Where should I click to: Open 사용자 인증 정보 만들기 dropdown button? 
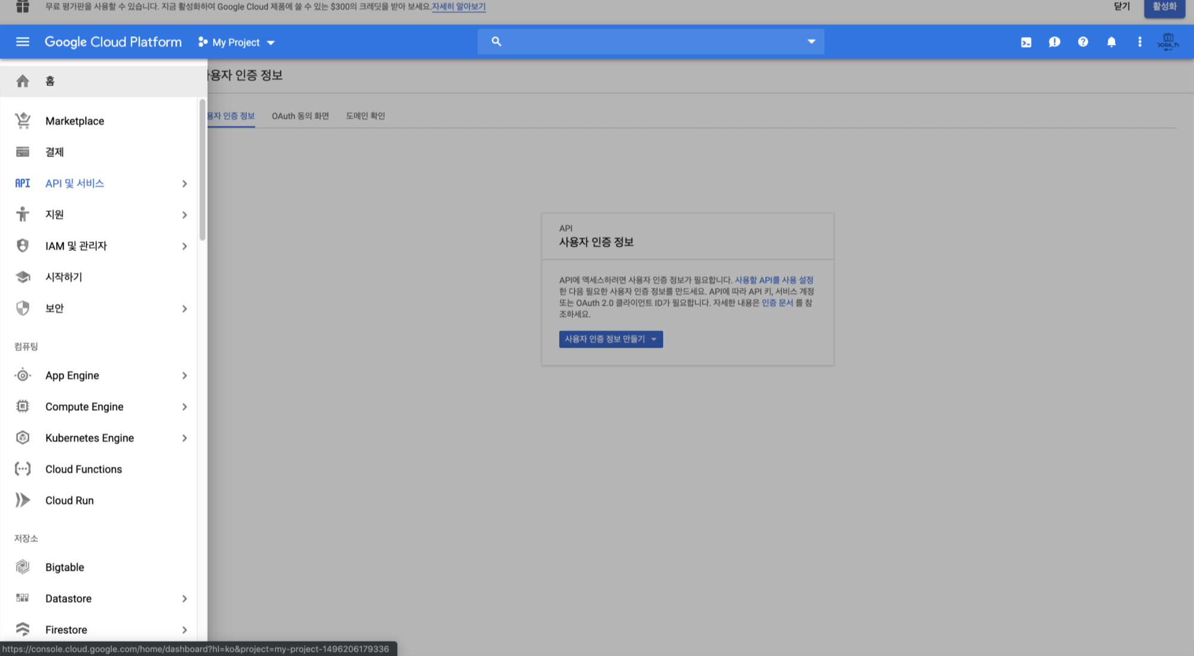click(x=610, y=339)
